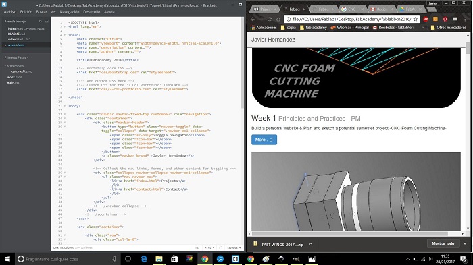The width and height of the screenshot is (473, 265).
Task: Click the Adblock Plus extension icon
Action: tap(426, 19)
